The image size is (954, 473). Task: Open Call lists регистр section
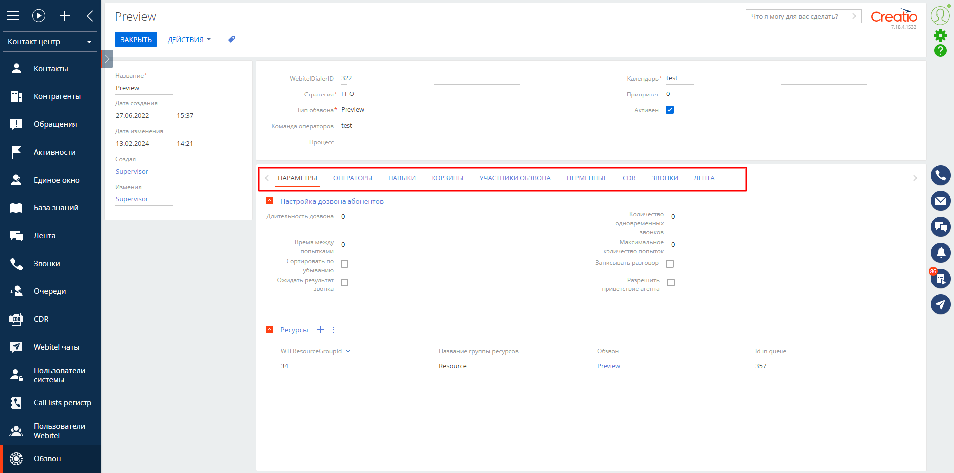pyautogui.click(x=50, y=403)
